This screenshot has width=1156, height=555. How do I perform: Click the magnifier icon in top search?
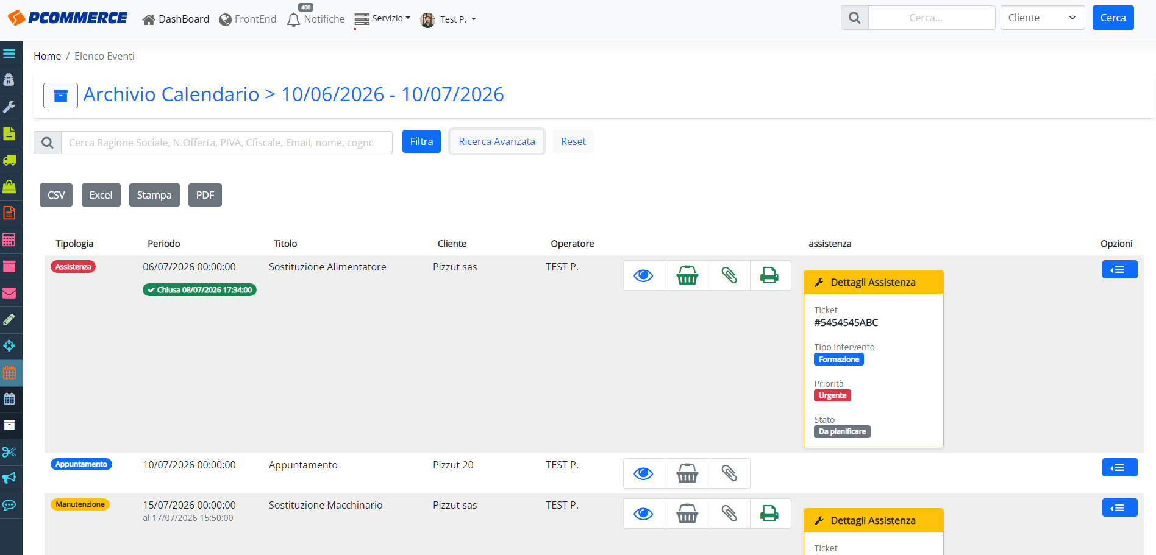pos(855,18)
